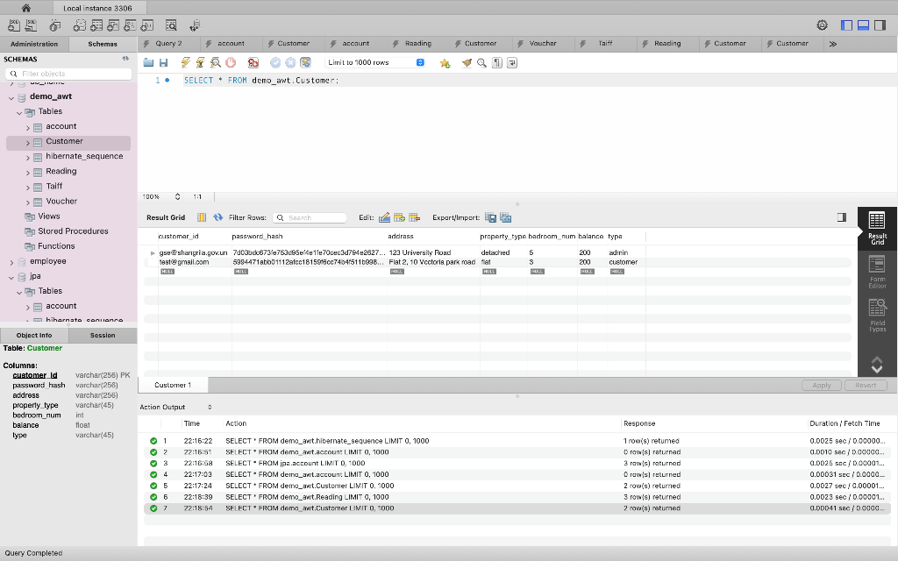Viewport: 898px width, 561px height.
Task: Open the Form Editor side panel
Action: 877,272
